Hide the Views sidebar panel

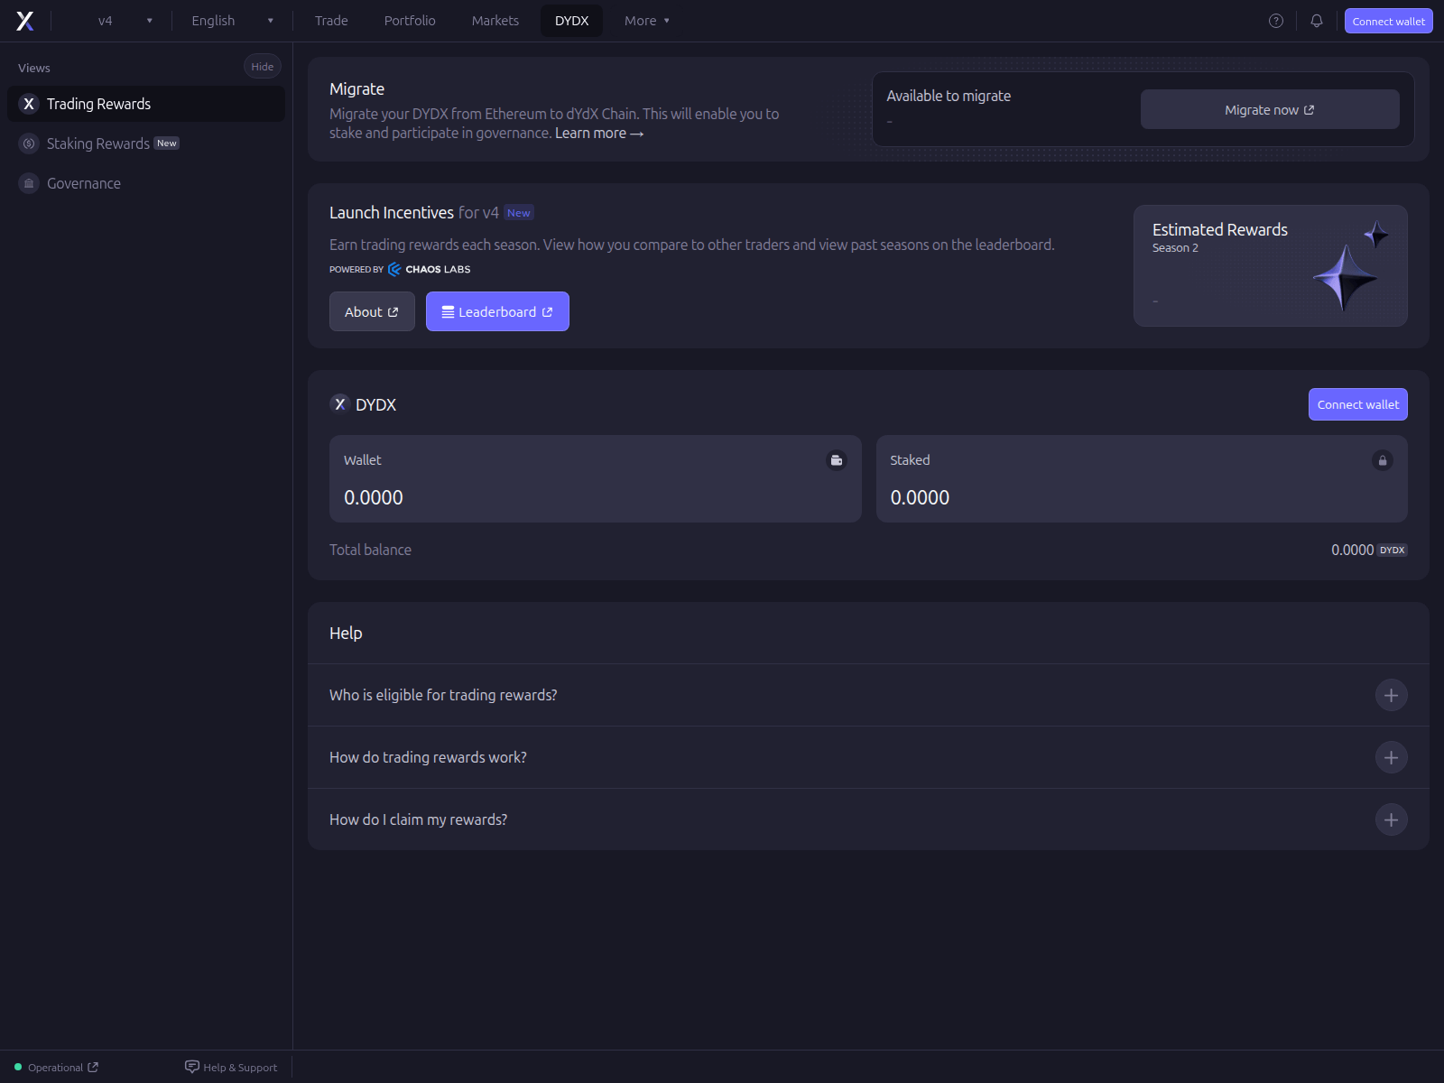(262, 66)
